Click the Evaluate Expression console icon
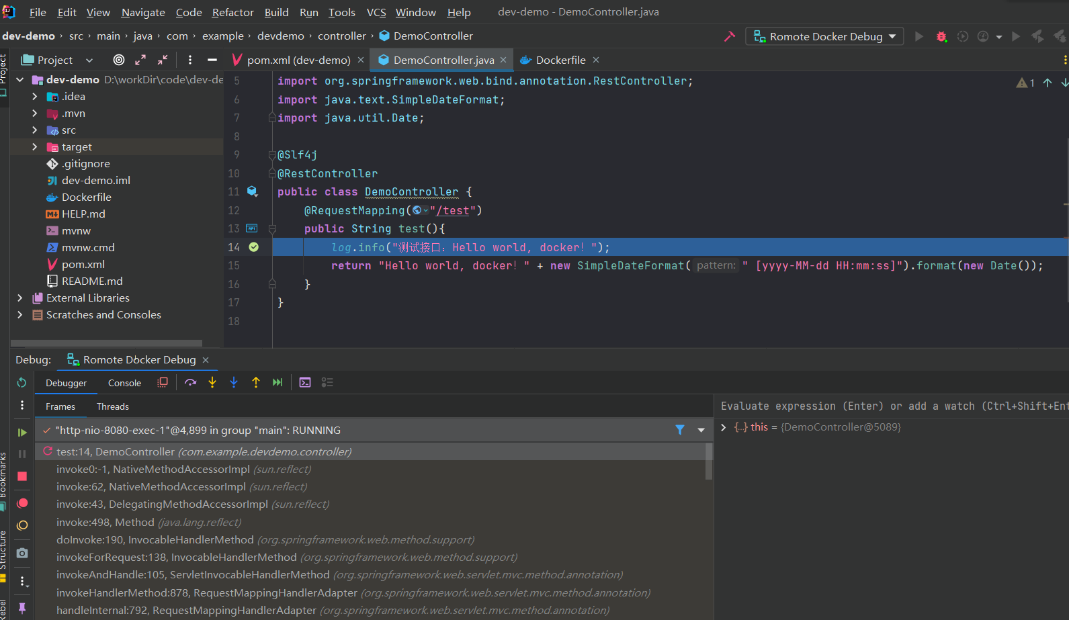 click(x=305, y=382)
